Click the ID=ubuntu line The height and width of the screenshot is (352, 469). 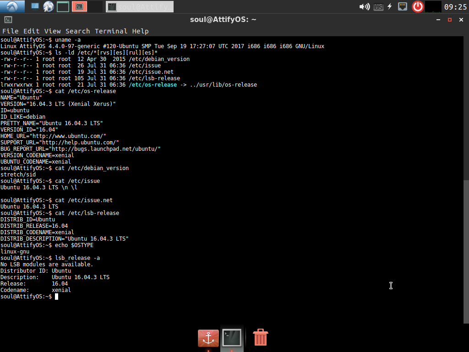[x=15, y=110]
